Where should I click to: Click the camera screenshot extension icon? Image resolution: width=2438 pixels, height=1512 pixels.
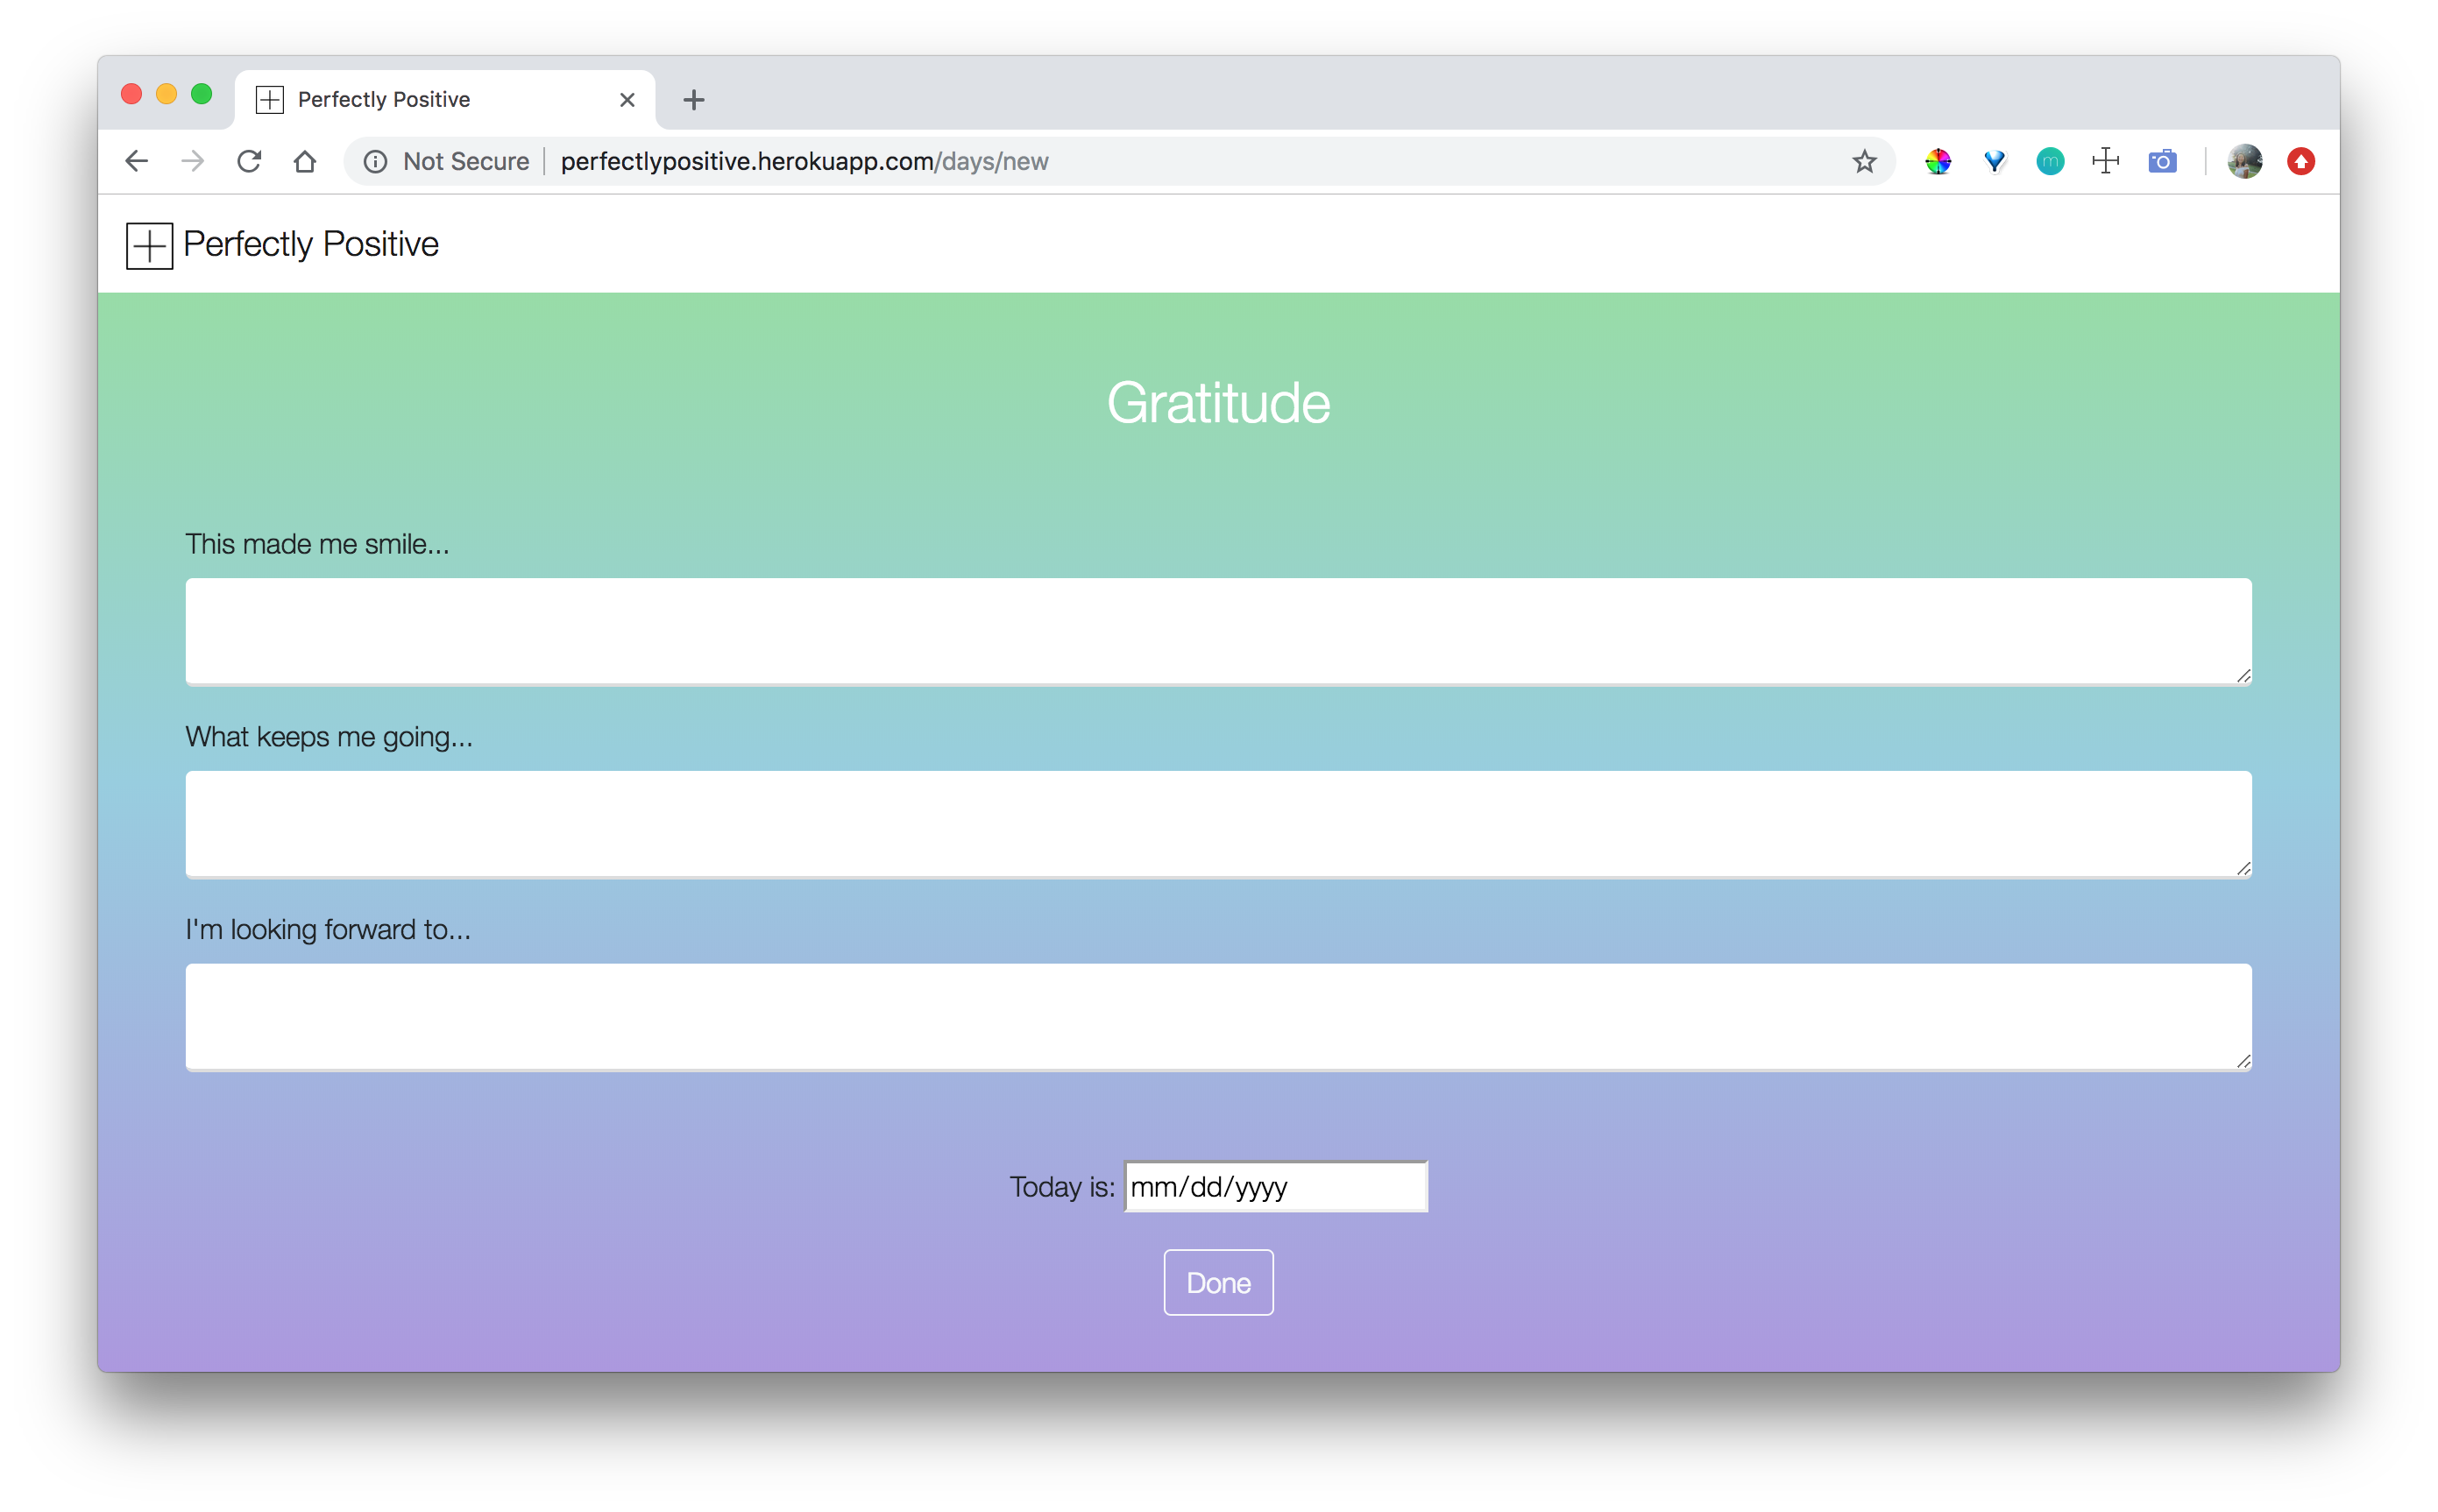click(2162, 161)
